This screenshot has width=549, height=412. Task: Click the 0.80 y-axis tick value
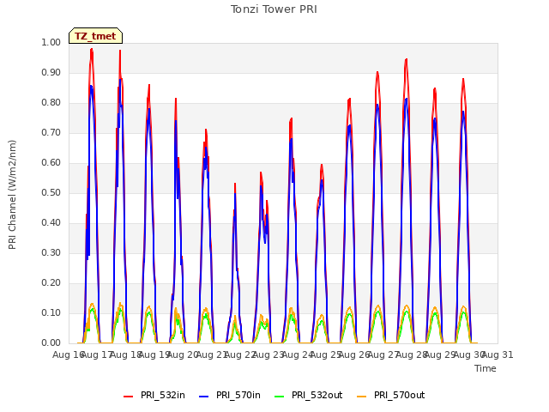[x=51, y=103]
